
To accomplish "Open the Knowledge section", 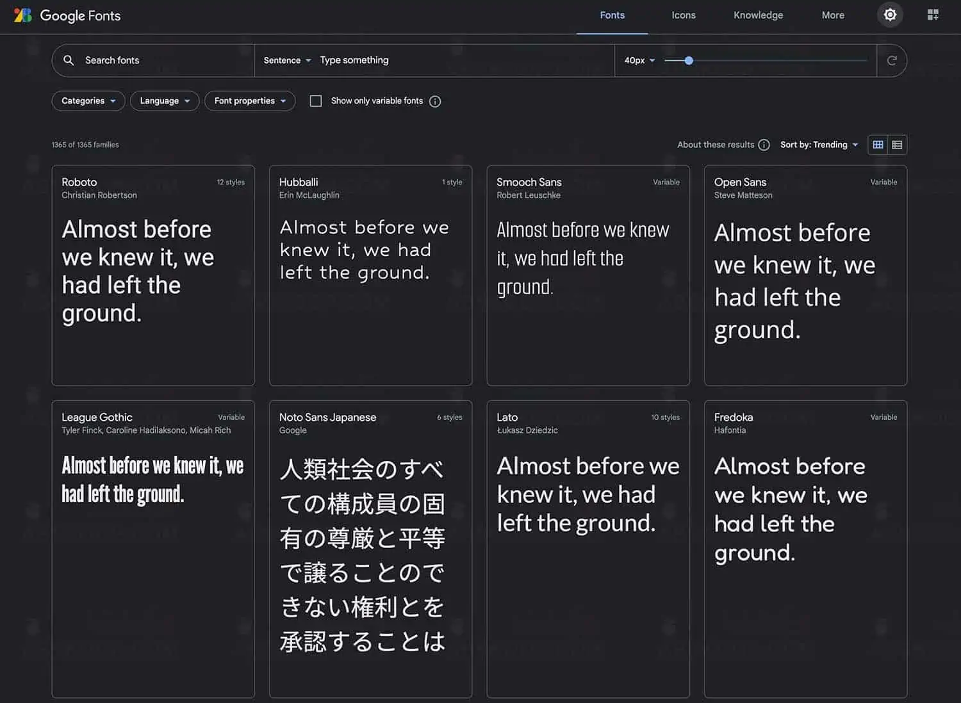I will coord(758,15).
